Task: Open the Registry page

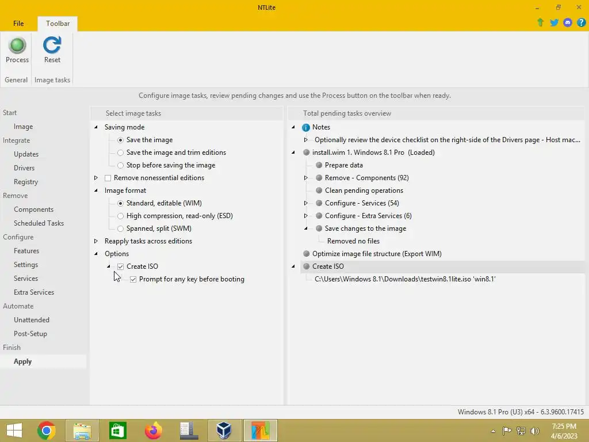Action: pos(26,182)
